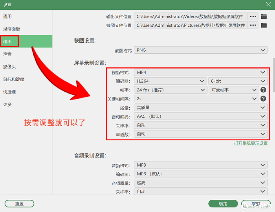This screenshot has height=212, width=275.
Task: Click the screenshot file location path field
Action: pyautogui.click(x=191, y=25)
